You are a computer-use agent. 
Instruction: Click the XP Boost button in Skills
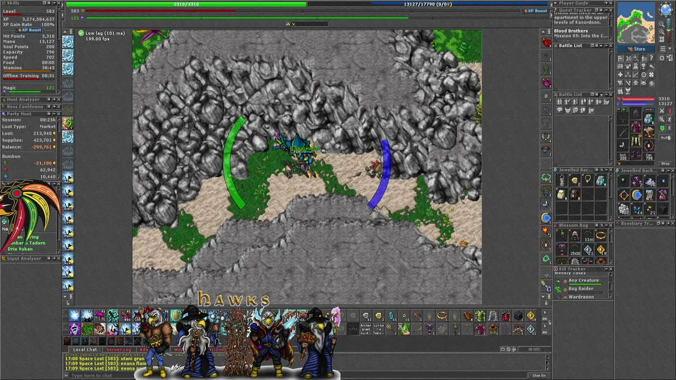[x=28, y=30]
